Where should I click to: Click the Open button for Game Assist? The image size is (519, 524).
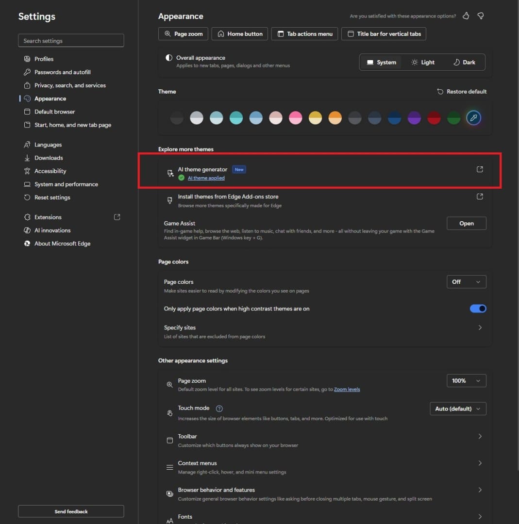466,223
